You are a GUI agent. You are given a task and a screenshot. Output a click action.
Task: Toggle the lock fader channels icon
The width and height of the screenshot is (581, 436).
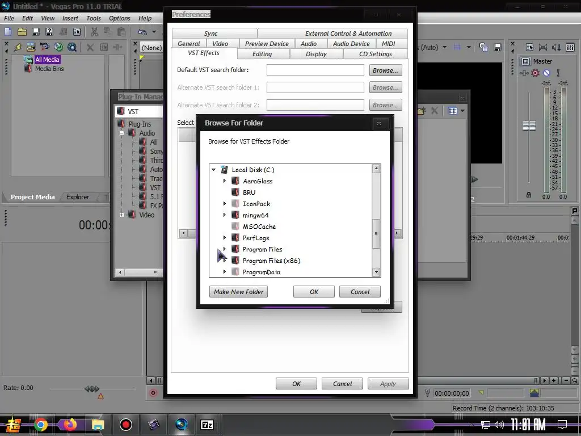click(x=529, y=195)
